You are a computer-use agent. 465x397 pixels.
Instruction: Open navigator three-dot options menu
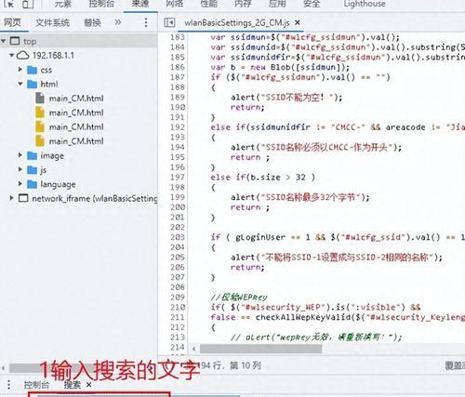coord(146,22)
